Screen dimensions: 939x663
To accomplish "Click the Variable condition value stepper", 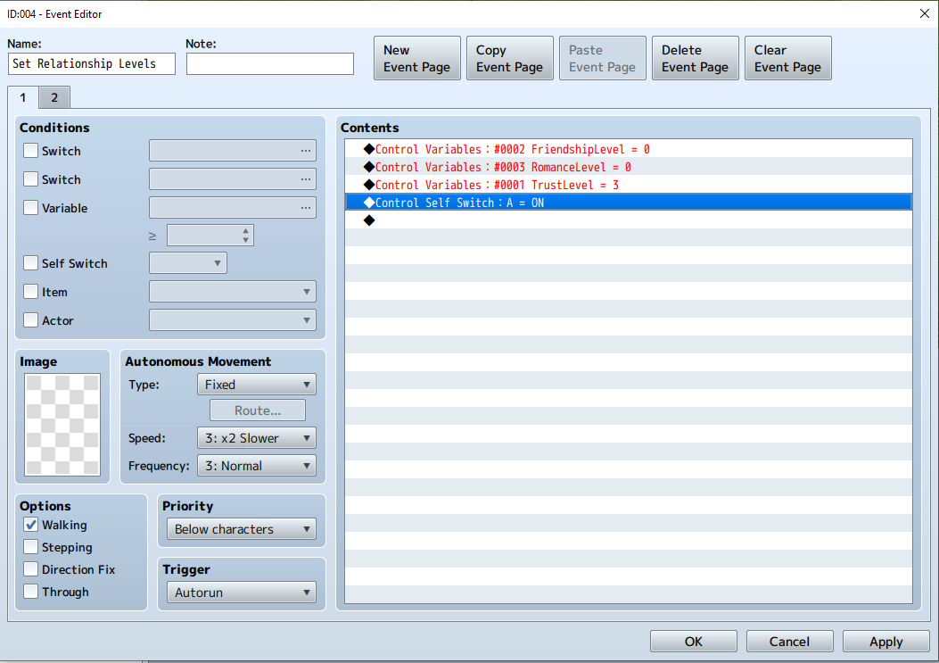I will [210, 235].
